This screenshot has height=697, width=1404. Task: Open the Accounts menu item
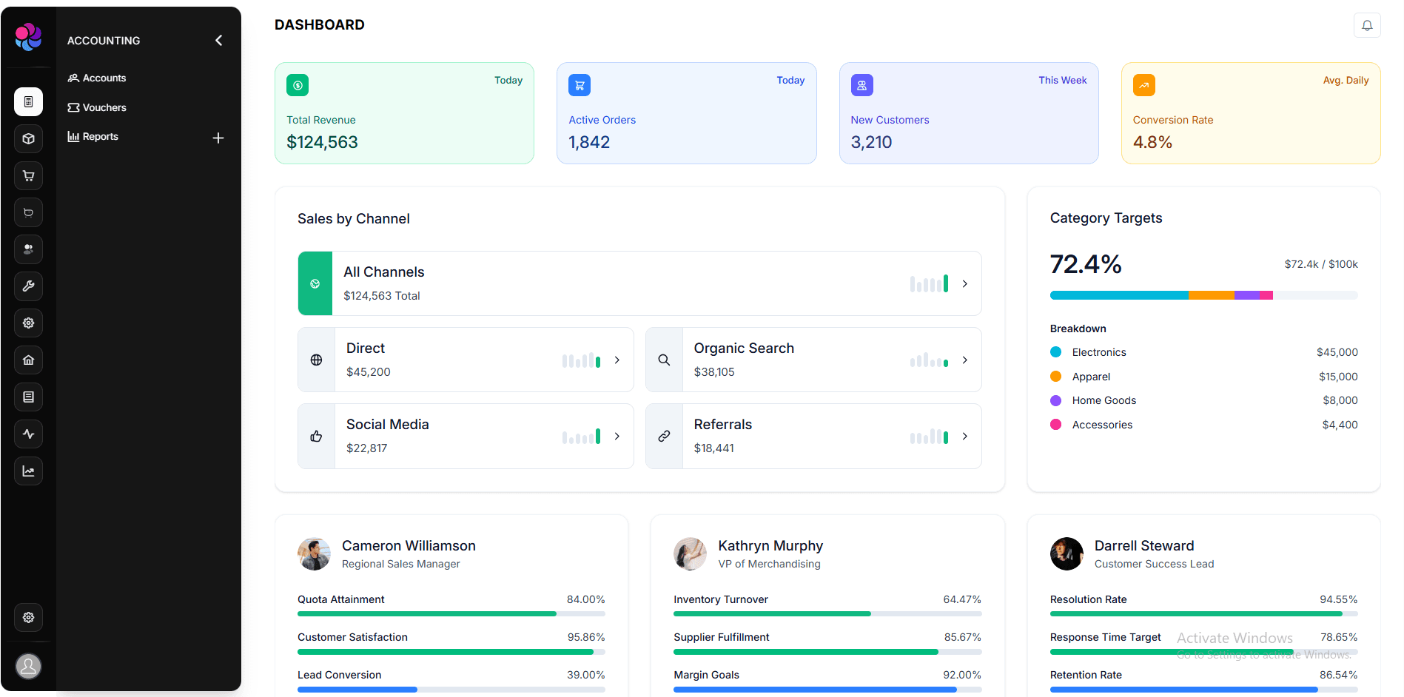(104, 78)
